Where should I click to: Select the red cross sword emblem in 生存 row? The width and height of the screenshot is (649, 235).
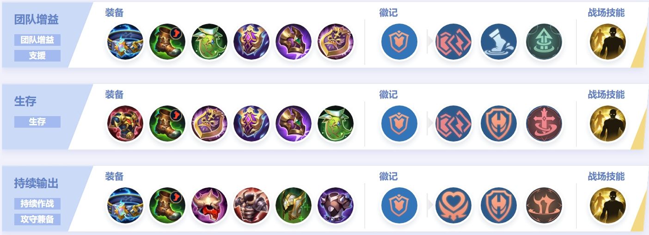coord(544,124)
